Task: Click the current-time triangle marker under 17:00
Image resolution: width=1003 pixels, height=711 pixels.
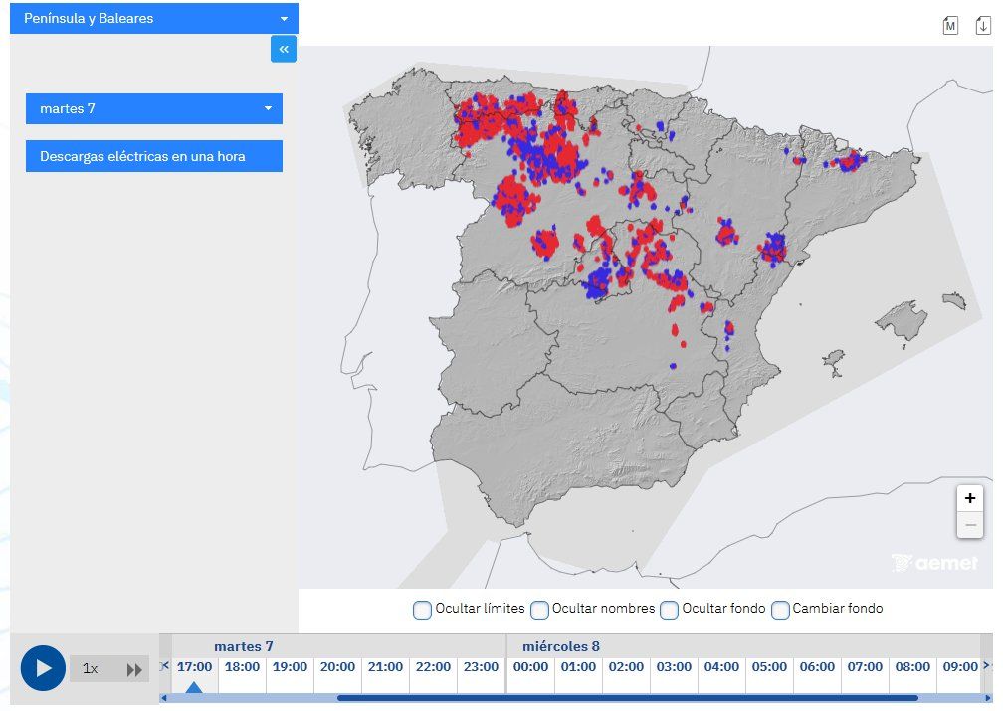Action: point(194,687)
